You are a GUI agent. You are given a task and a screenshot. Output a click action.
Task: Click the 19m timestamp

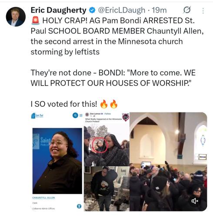[x=159, y=10]
